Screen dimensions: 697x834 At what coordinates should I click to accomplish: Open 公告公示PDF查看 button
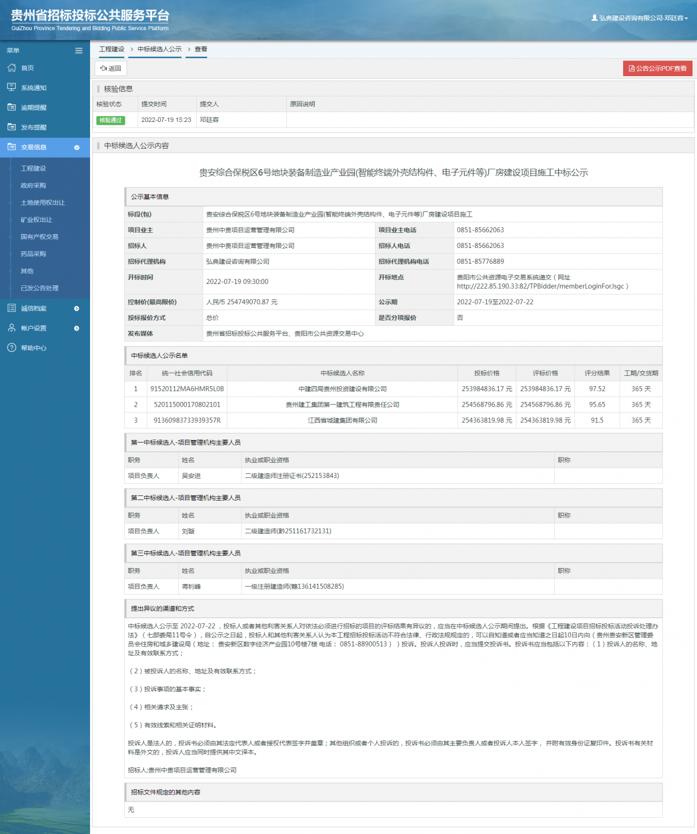[658, 69]
